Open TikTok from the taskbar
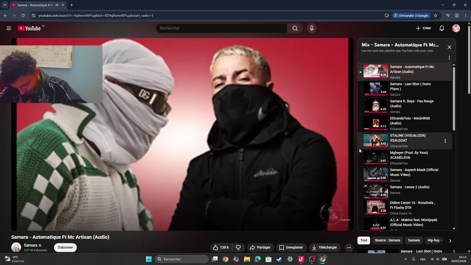 301,259
